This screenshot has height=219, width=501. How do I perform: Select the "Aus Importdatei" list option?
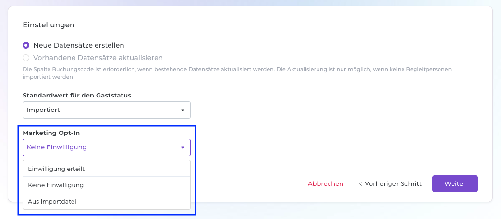[x=52, y=201]
